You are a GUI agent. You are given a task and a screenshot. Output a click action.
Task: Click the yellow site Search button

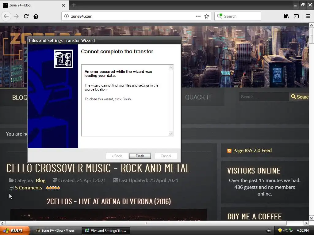(299, 97)
